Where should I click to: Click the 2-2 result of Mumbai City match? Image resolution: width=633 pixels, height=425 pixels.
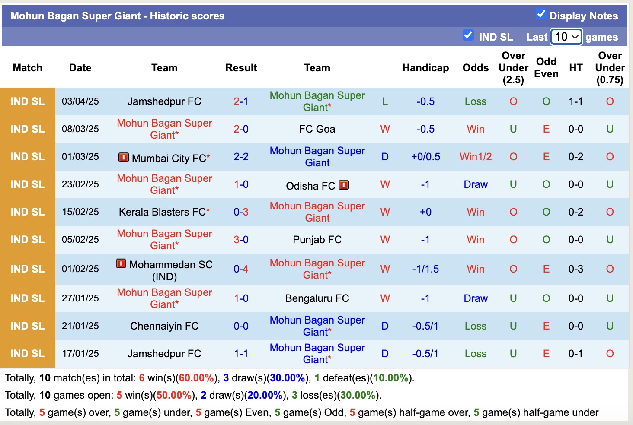pyautogui.click(x=241, y=157)
